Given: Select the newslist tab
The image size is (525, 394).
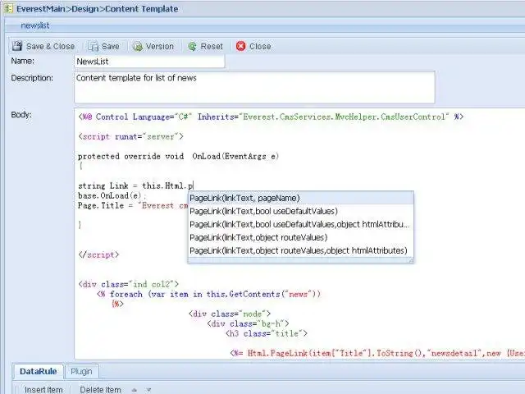Looking at the screenshot, I should [34, 25].
